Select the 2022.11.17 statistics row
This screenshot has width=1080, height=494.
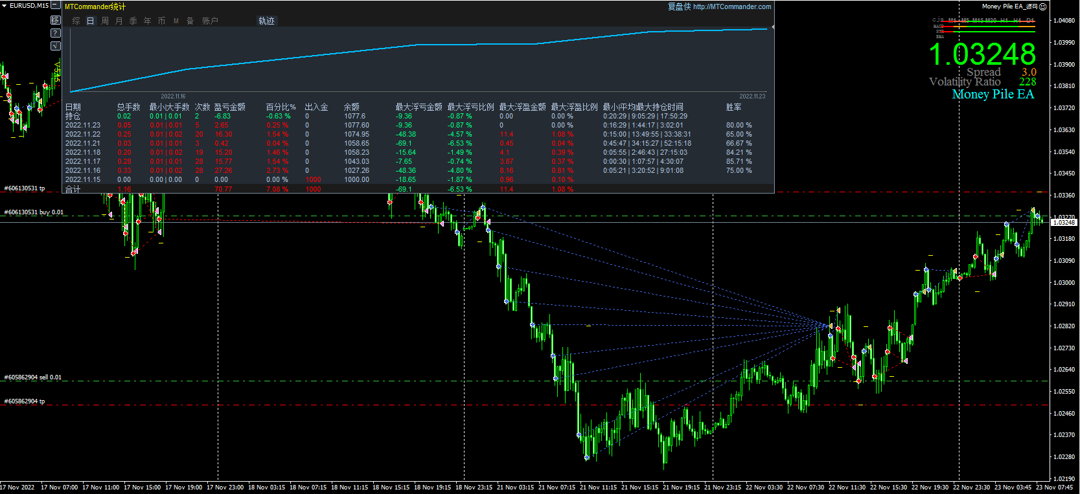409,161
